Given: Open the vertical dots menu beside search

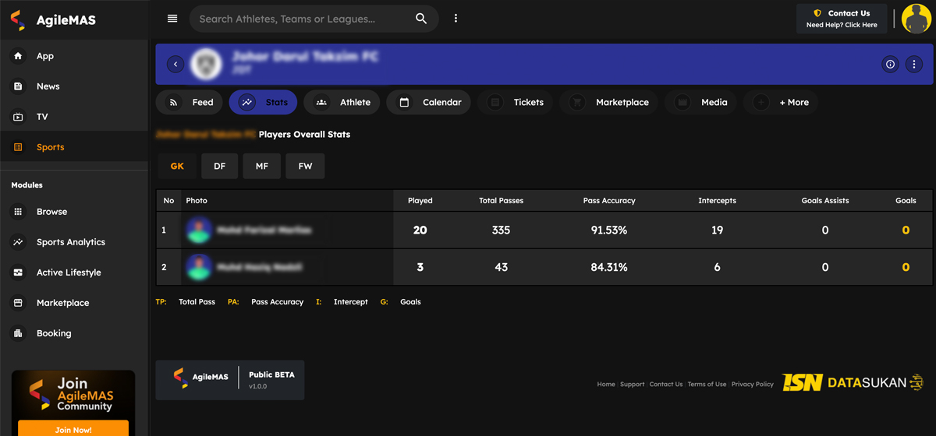Looking at the screenshot, I should (x=456, y=19).
